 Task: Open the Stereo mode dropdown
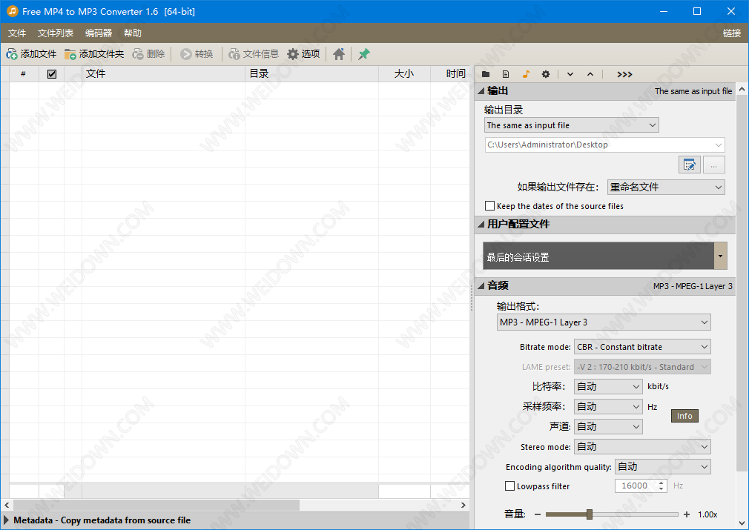coord(642,447)
